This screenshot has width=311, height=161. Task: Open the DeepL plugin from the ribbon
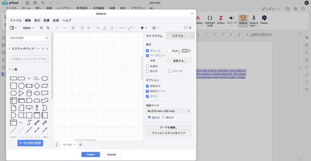click(x=265, y=19)
